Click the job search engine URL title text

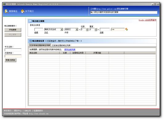click(x=109, y=9)
